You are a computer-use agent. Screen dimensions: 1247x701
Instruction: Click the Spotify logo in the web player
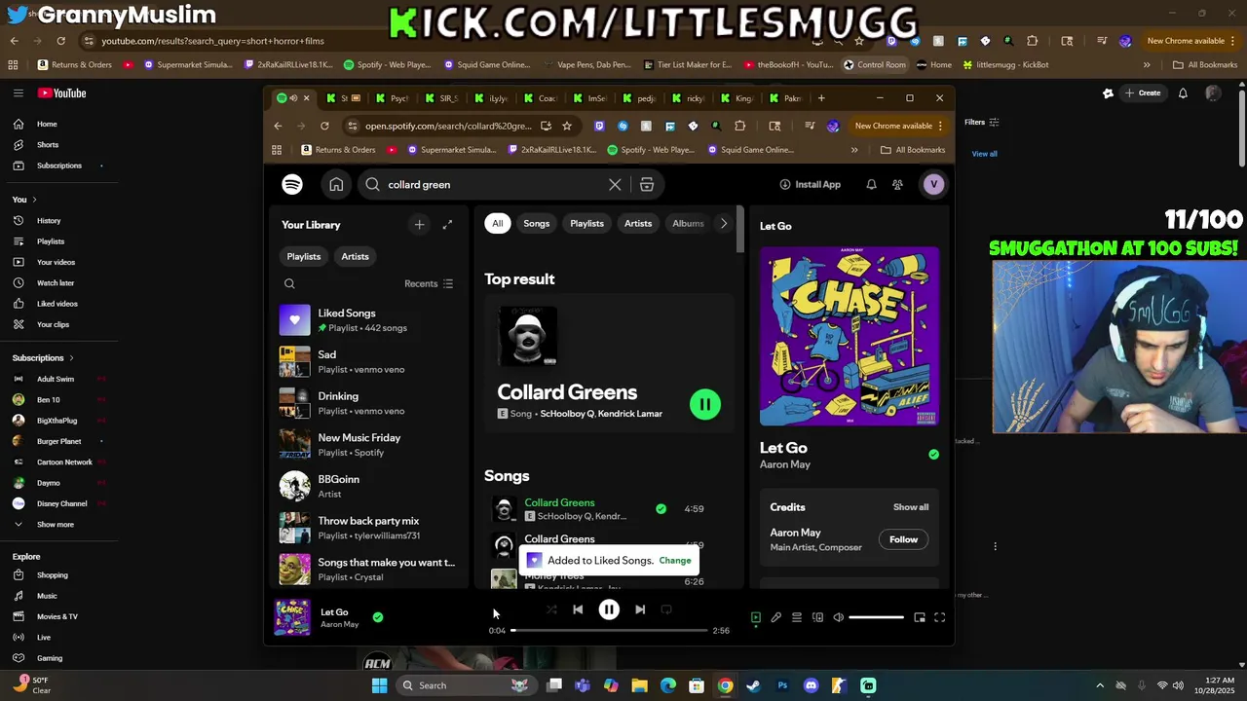click(292, 184)
